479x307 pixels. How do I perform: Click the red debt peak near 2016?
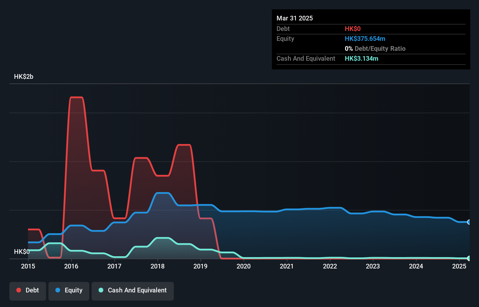coord(77,98)
